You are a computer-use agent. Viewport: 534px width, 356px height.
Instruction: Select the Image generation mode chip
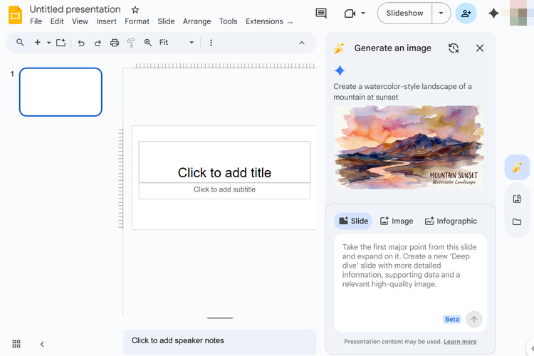tap(397, 221)
